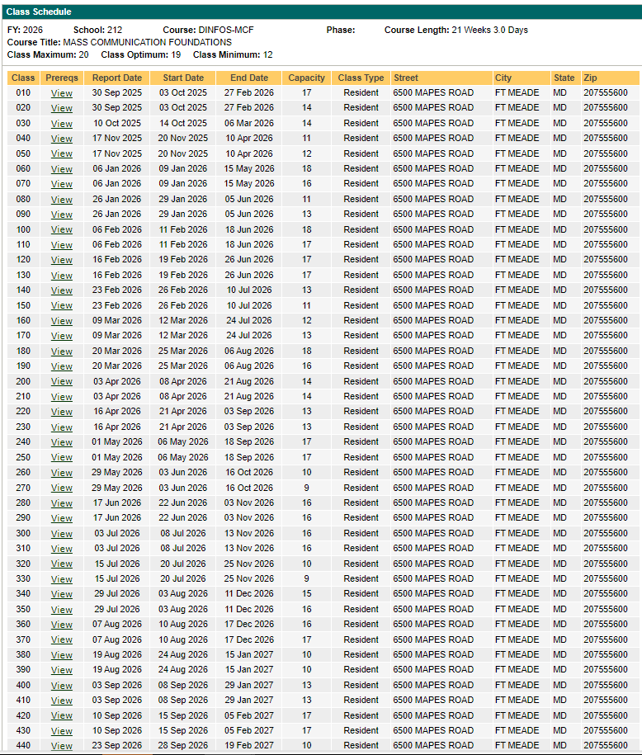The height and width of the screenshot is (755, 642).
Task: Click View prereqs for class 290
Action: (x=62, y=518)
